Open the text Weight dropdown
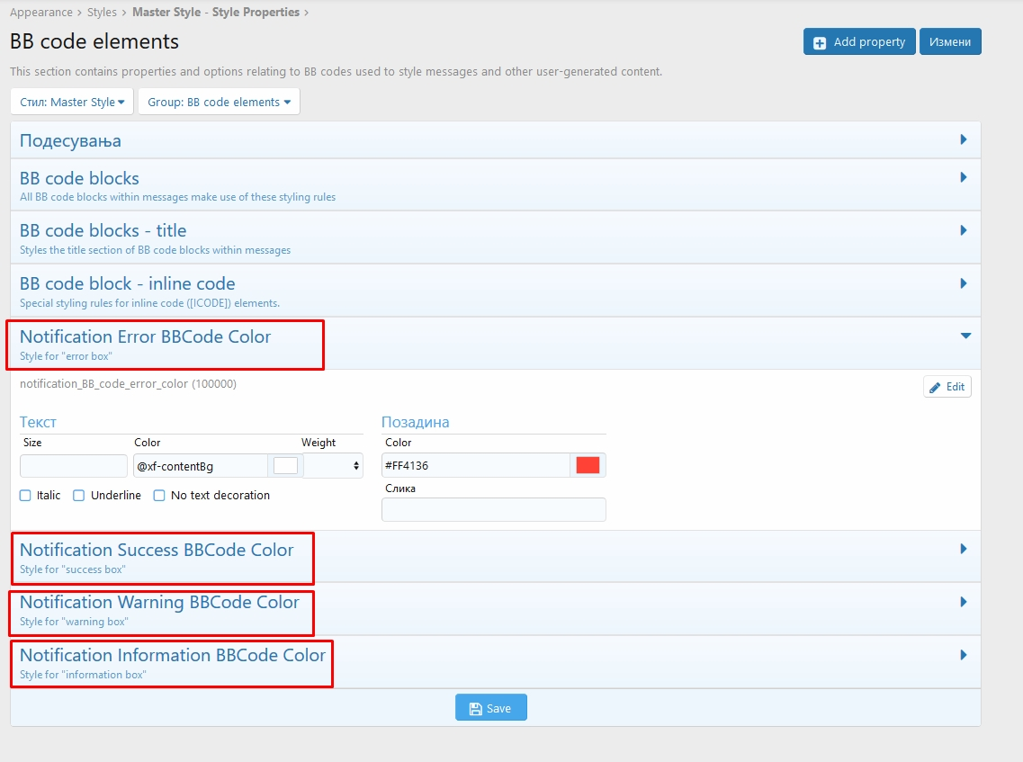The height and width of the screenshot is (762, 1023). 333,466
